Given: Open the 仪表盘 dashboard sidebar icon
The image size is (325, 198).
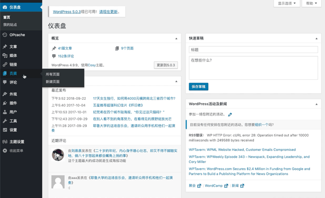Looking at the screenshot, I should click(5, 7).
